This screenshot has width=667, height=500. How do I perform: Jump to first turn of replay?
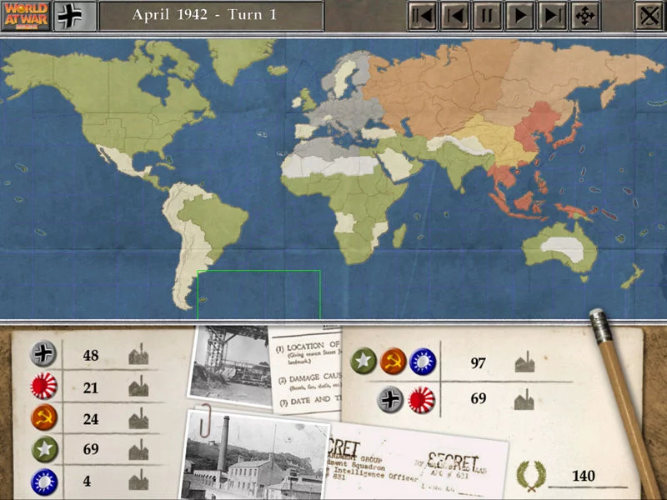pyautogui.click(x=422, y=16)
